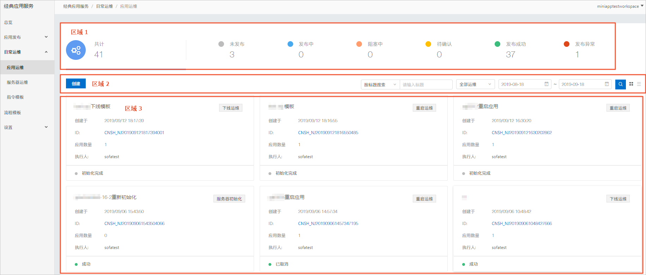Switch to grid card view icon
The height and width of the screenshot is (275, 646).
tap(631, 84)
